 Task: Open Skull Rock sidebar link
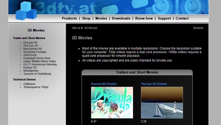coord(30,55)
